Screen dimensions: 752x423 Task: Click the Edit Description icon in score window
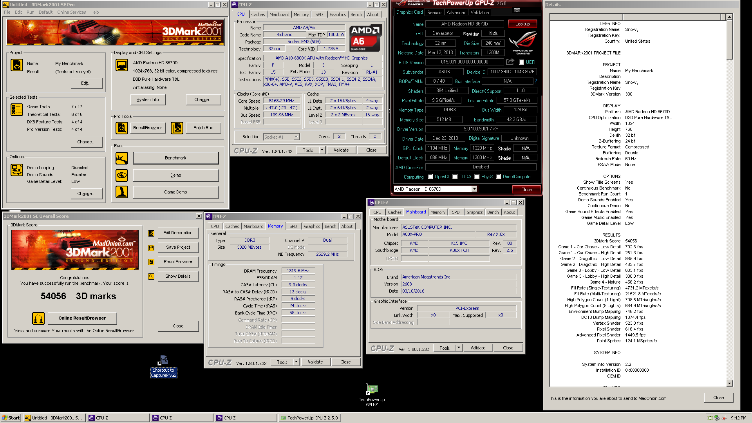(x=151, y=233)
